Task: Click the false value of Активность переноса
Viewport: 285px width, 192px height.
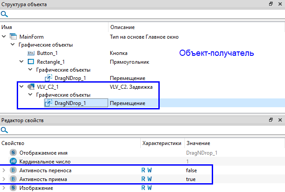Action: tap(191, 170)
